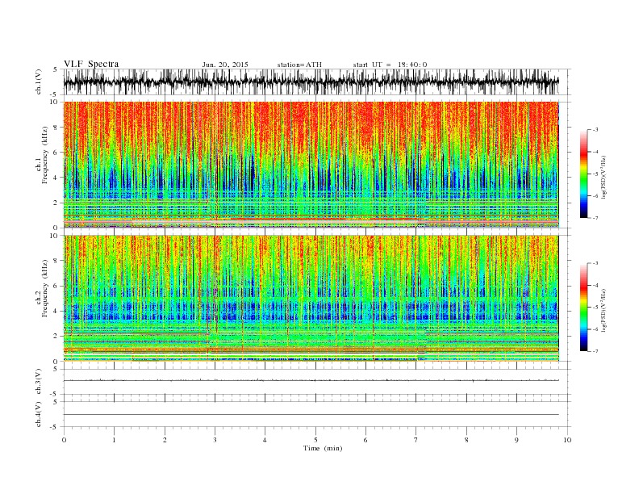Click the "10" kHz tick on ch.1 frequency axis

tap(54, 102)
